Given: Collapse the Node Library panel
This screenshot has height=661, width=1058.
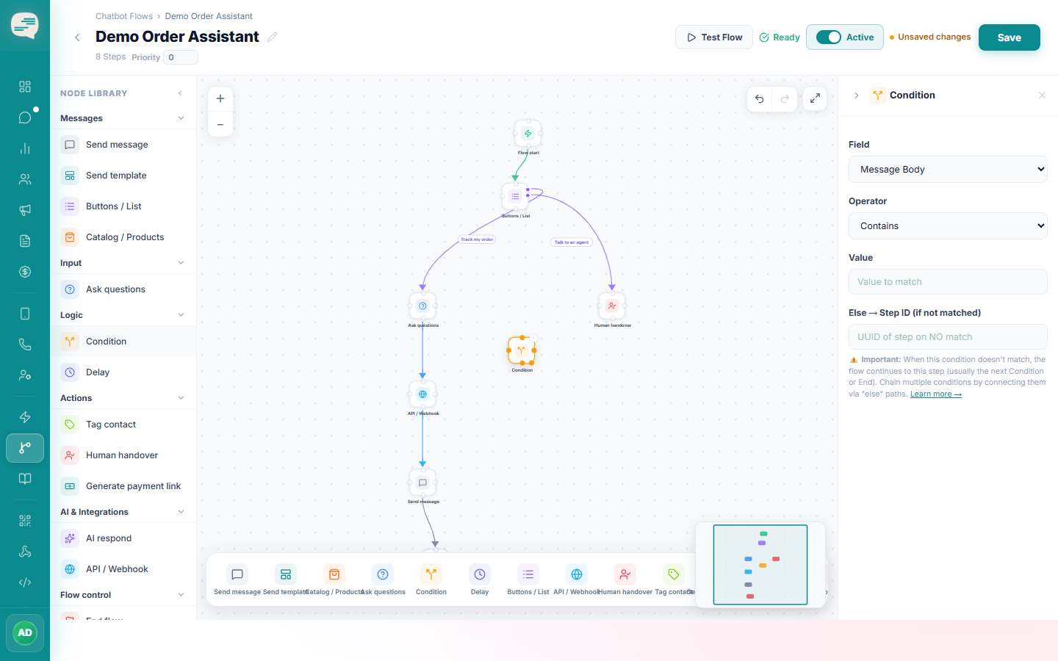Looking at the screenshot, I should (181, 93).
